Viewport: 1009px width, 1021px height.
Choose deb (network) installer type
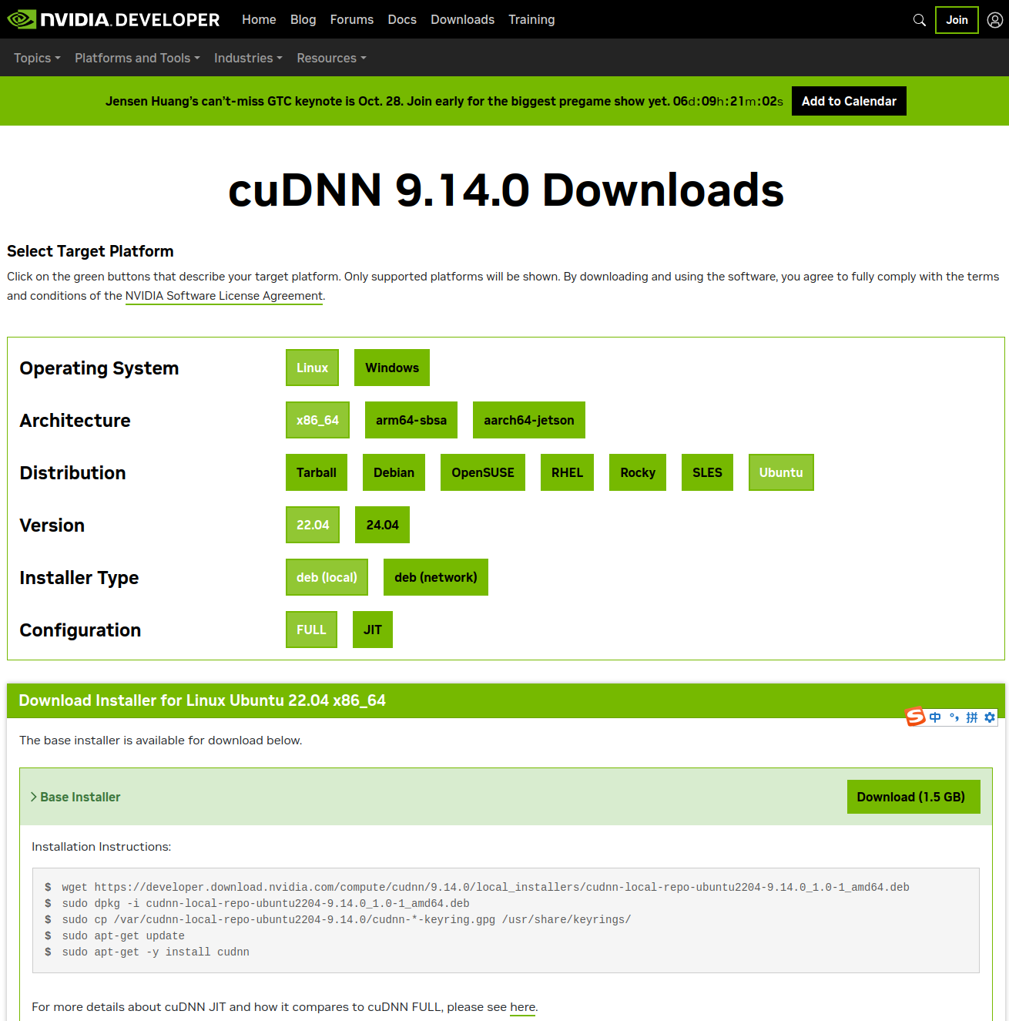[436, 577]
